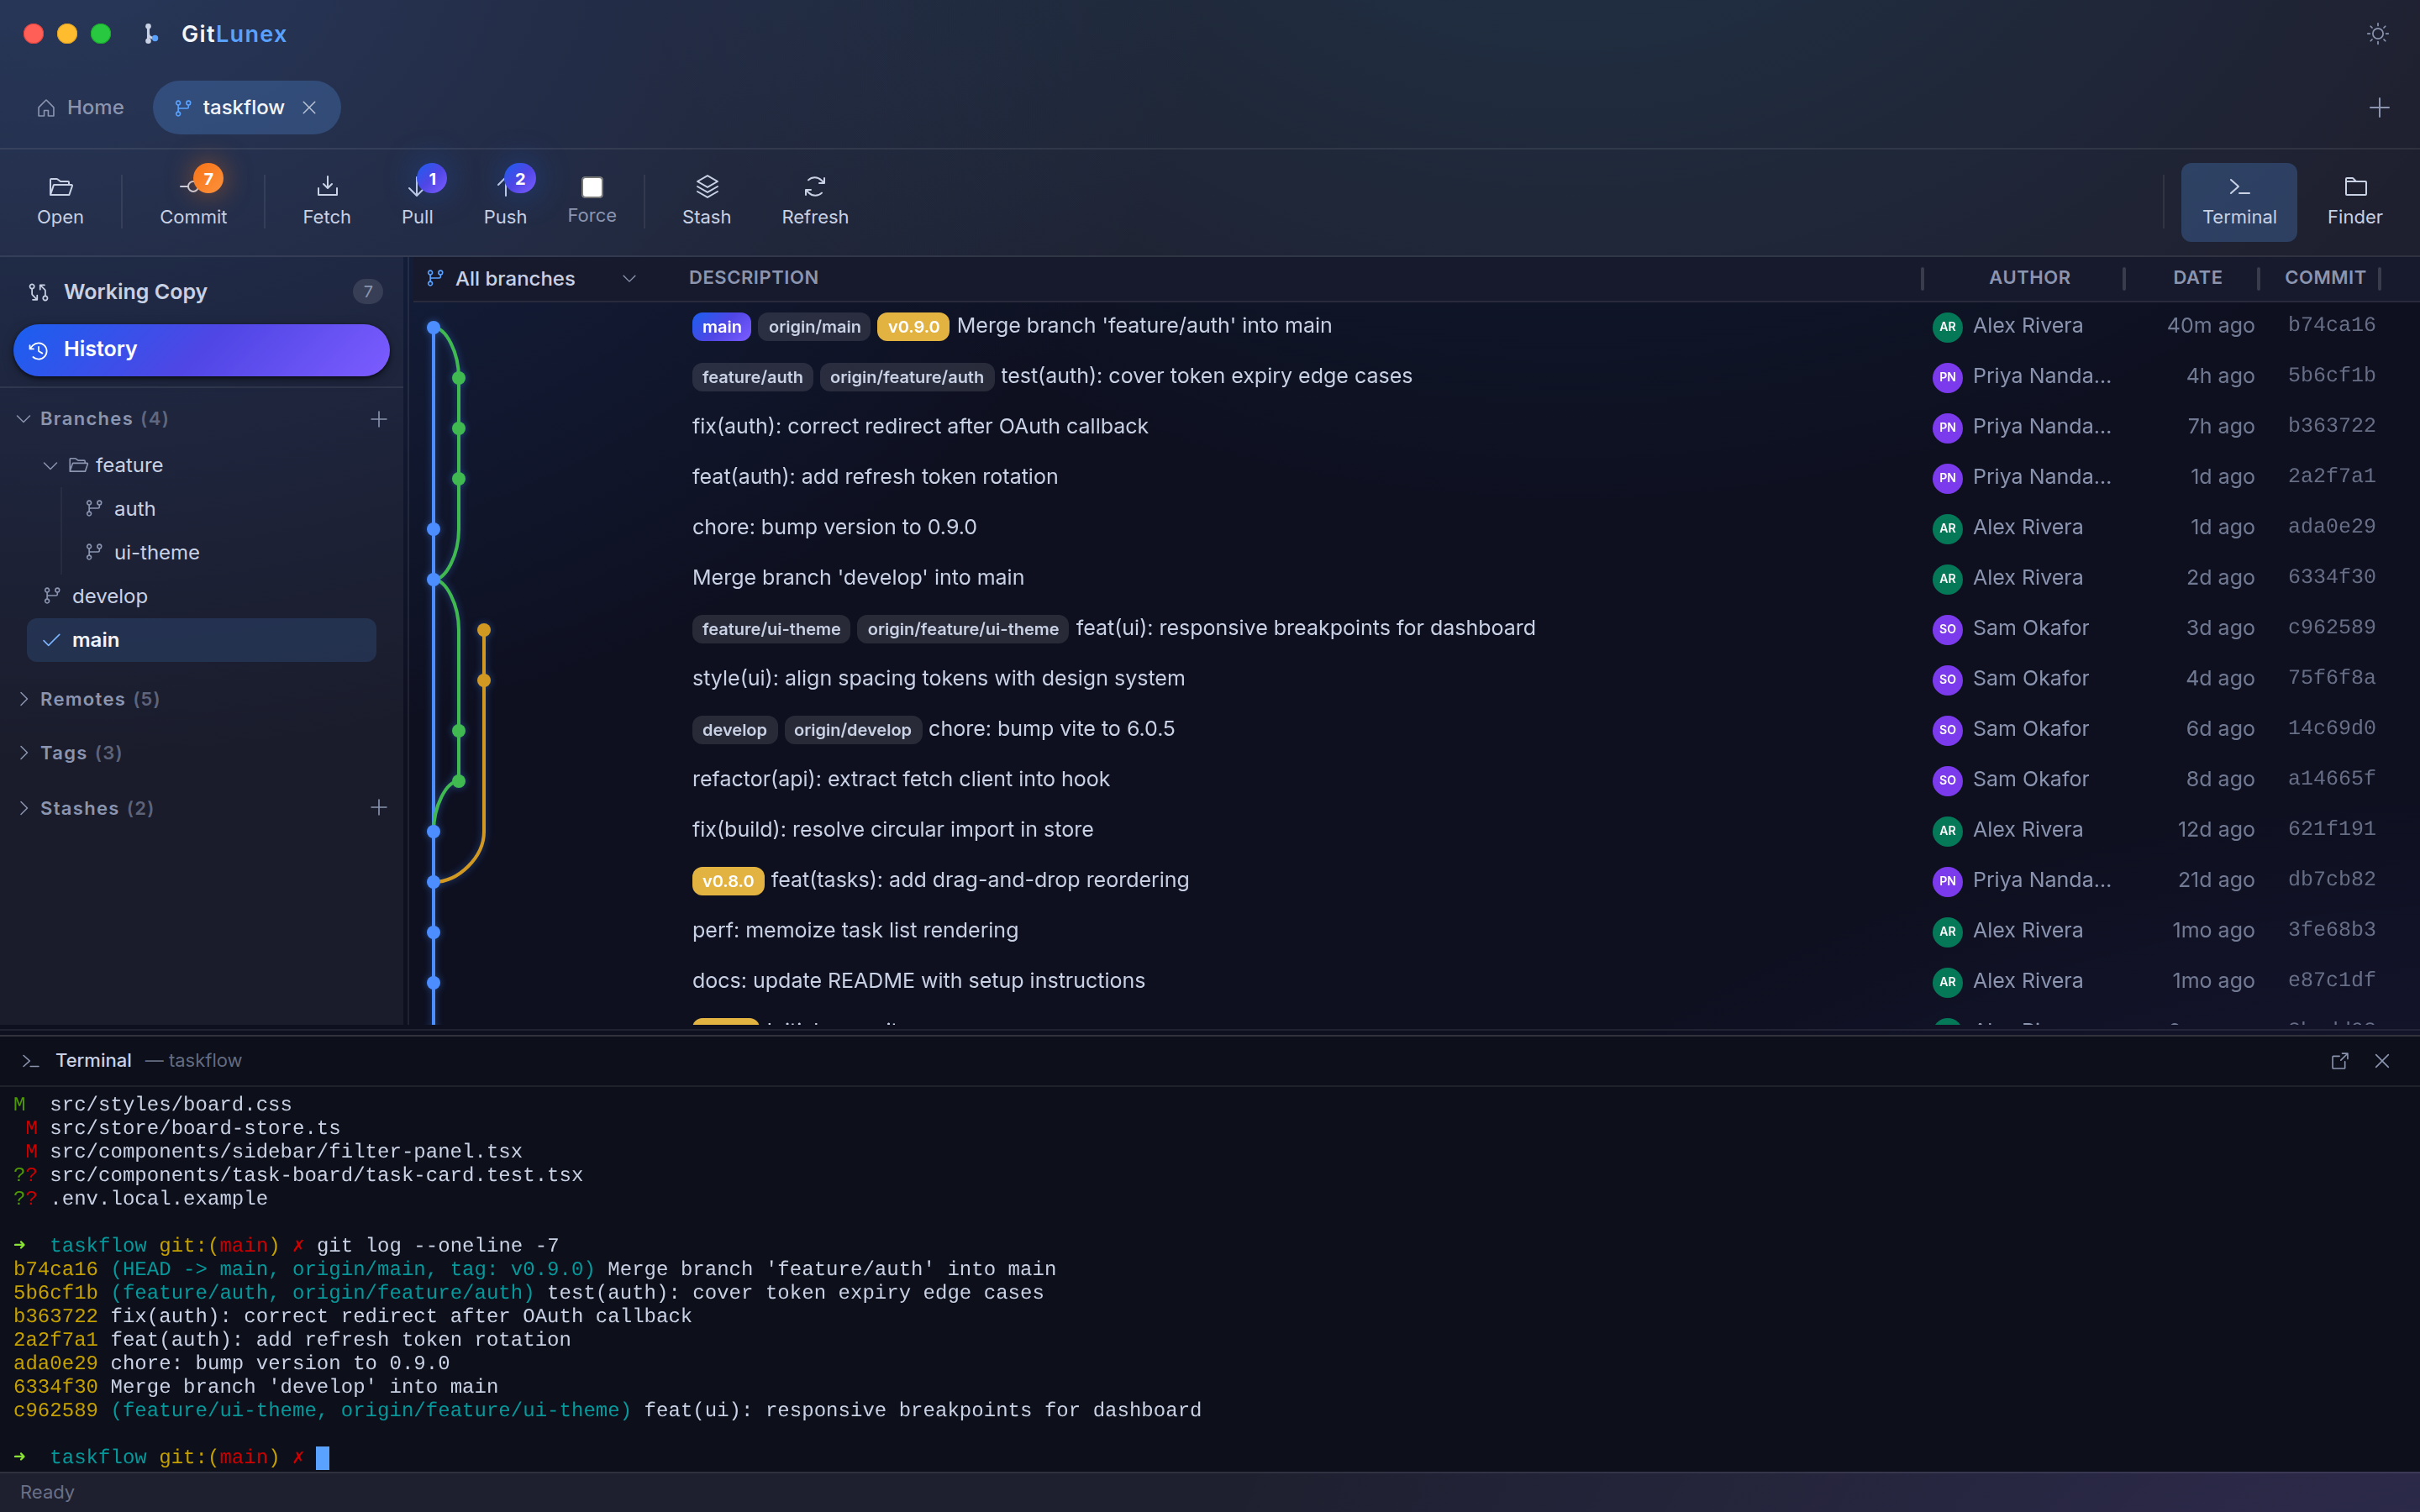Click the v0.8.0 tag badge
Viewport: 2420px width, 1512px height.
pos(727,880)
